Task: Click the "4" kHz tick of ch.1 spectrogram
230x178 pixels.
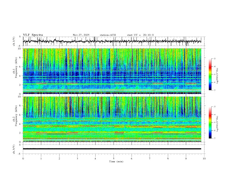Action: [21, 76]
